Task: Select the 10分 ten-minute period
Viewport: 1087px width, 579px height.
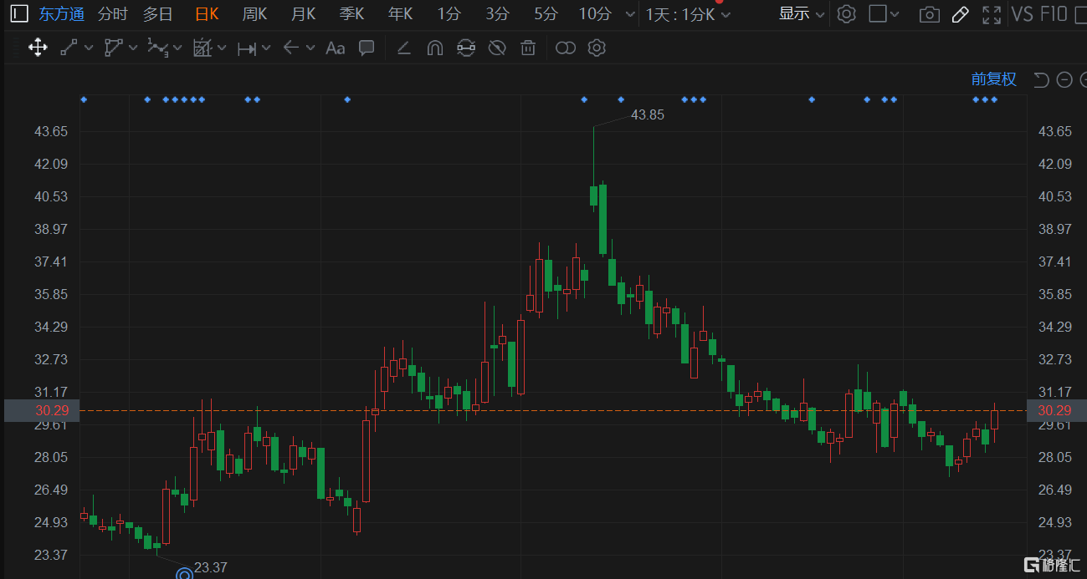Action: (595, 13)
